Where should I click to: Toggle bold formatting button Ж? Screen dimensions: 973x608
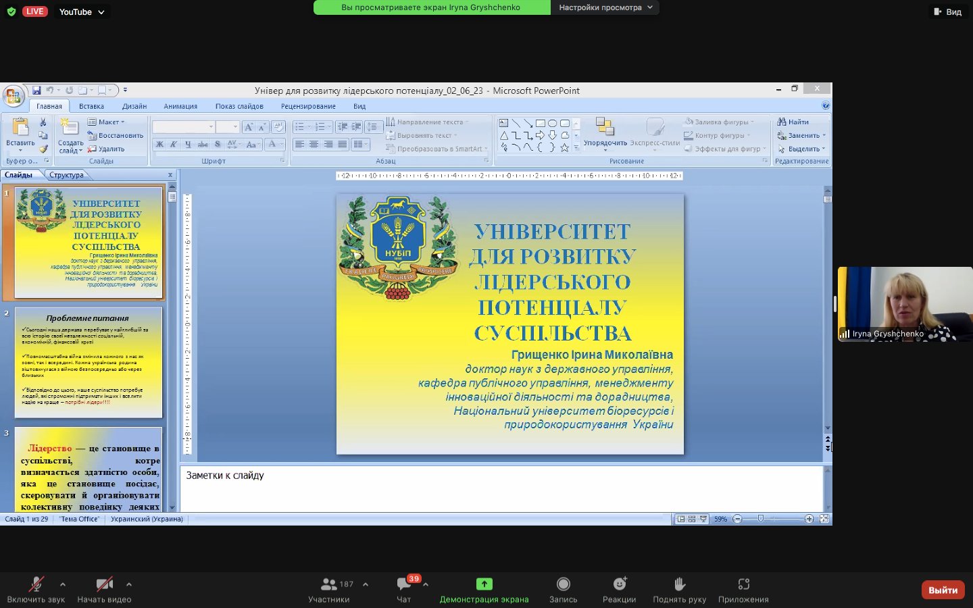tap(159, 145)
